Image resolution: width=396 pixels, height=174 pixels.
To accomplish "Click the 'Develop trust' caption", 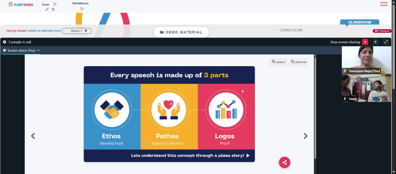I will 111,144.
